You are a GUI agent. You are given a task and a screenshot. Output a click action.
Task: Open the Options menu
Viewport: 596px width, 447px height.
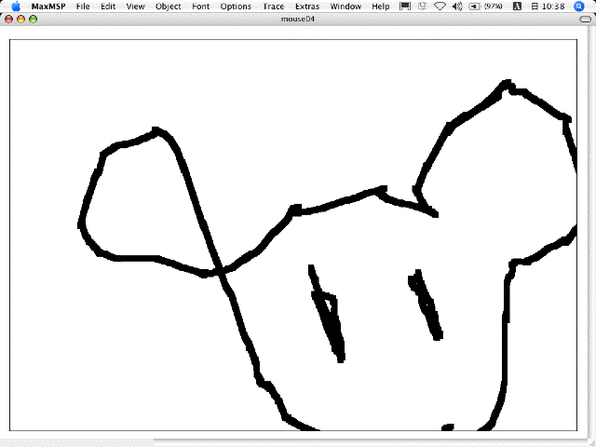236,7
